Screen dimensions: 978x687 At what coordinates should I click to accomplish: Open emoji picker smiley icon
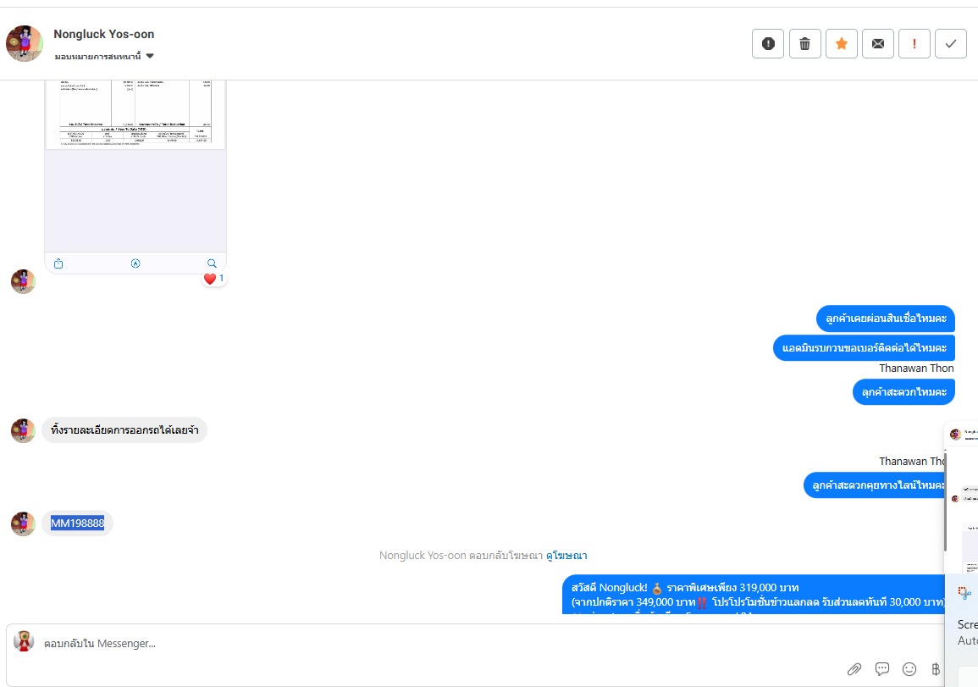coord(909,669)
